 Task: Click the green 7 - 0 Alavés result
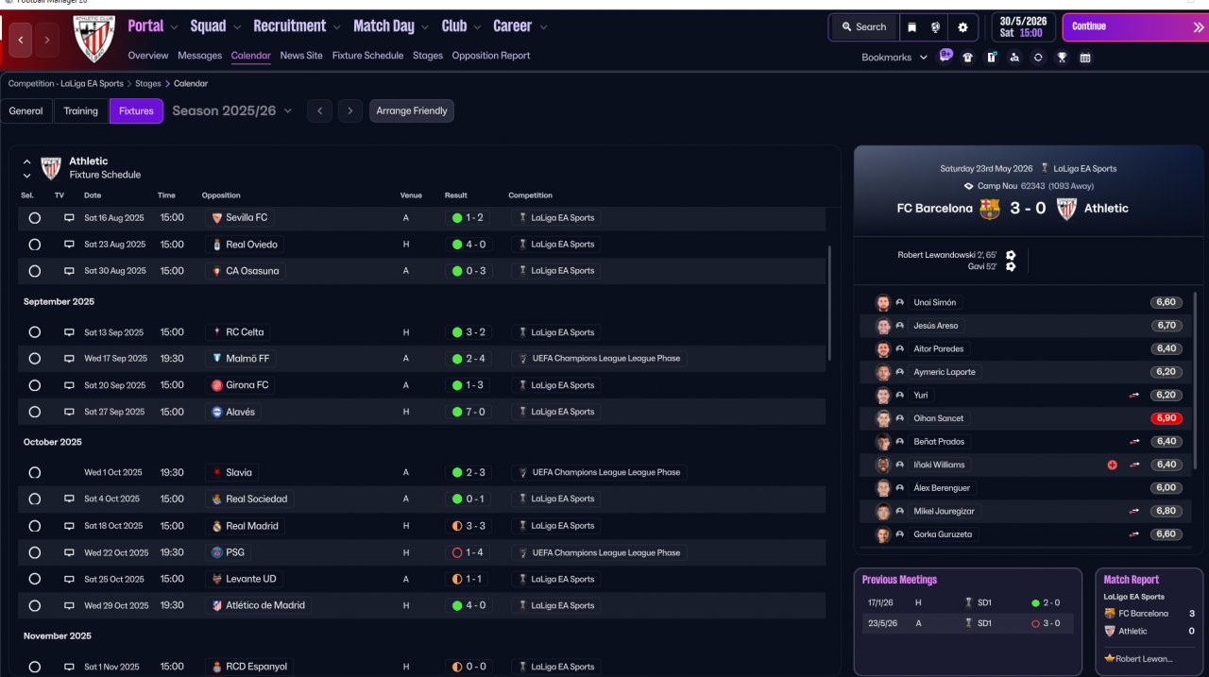(x=469, y=412)
